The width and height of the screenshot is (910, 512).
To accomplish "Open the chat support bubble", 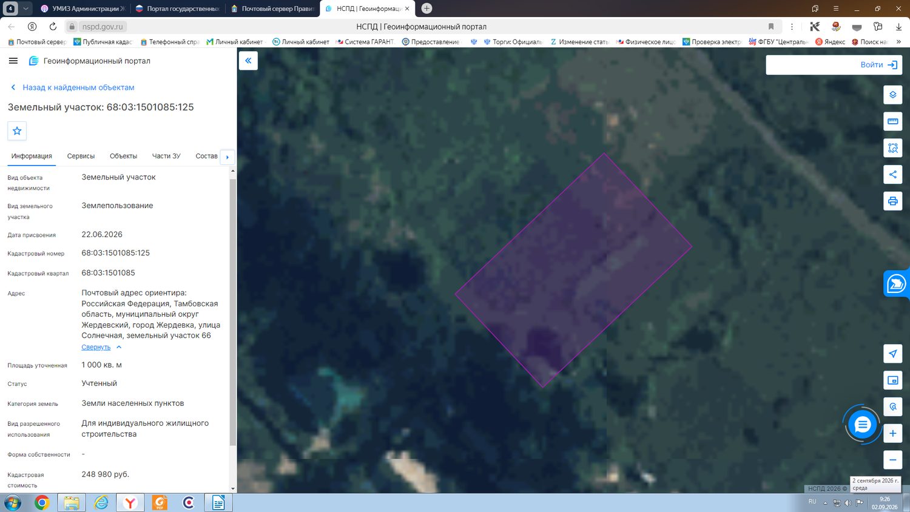I will [x=862, y=425].
